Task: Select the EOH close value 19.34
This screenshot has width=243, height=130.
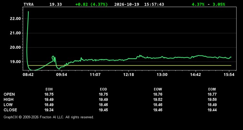Action: (x=49, y=110)
